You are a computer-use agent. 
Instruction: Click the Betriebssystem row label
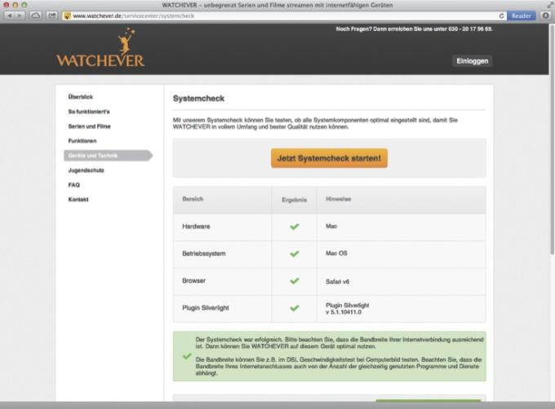(x=203, y=253)
